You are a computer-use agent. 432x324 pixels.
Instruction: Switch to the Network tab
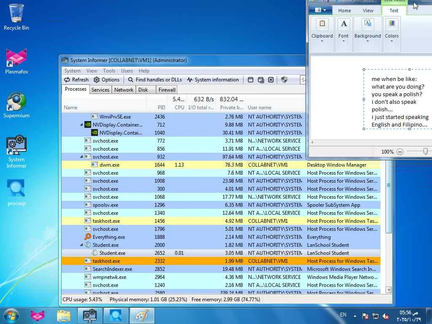pos(124,90)
